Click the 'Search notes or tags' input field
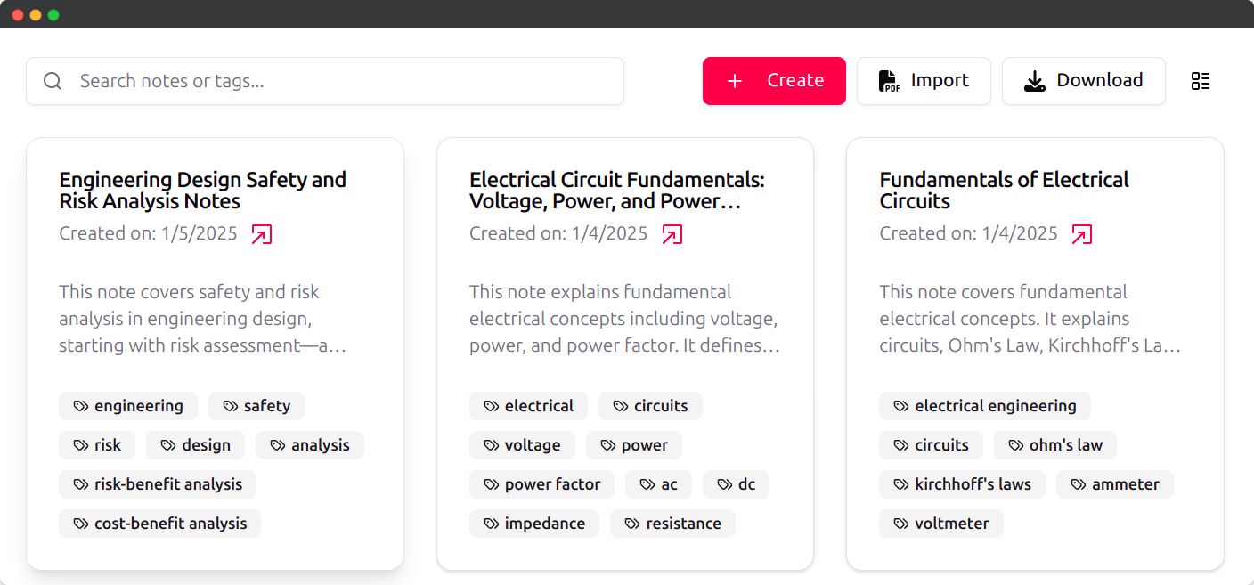Screen dimensions: 1254x585 pyautogui.click(x=324, y=81)
